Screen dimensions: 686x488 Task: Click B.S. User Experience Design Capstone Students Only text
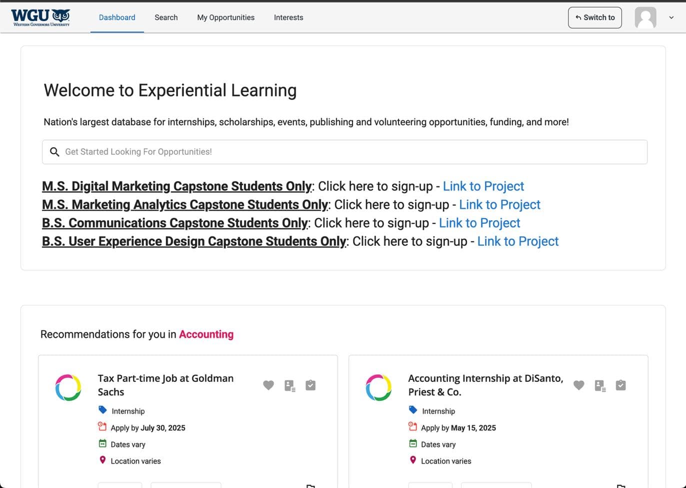pyautogui.click(x=194, y=241)
